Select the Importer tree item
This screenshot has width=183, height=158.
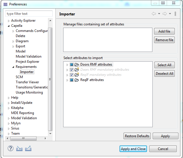27,72
